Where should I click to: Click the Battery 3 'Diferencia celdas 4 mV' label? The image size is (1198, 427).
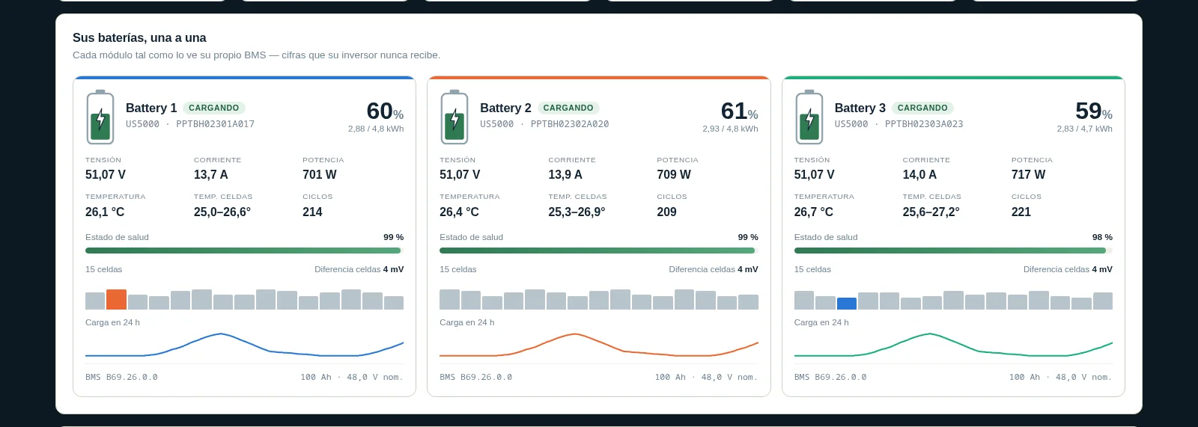tap(1068, 269)
